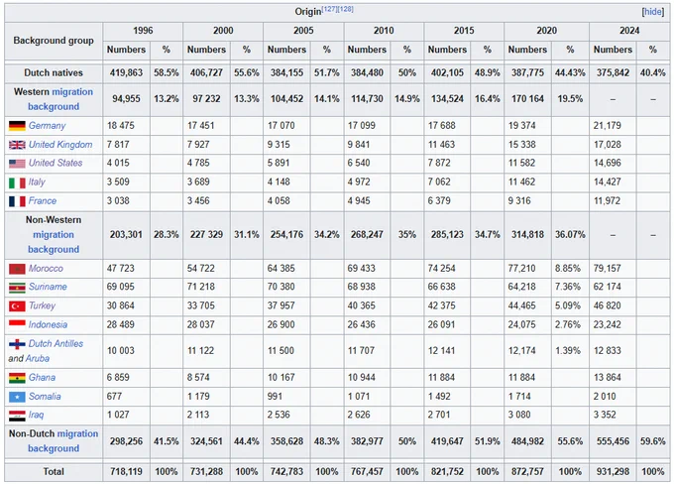The height and width of the screenshot is (484, 674).
Task: Click the Morocco flag icon
Action: pos(17,269)
